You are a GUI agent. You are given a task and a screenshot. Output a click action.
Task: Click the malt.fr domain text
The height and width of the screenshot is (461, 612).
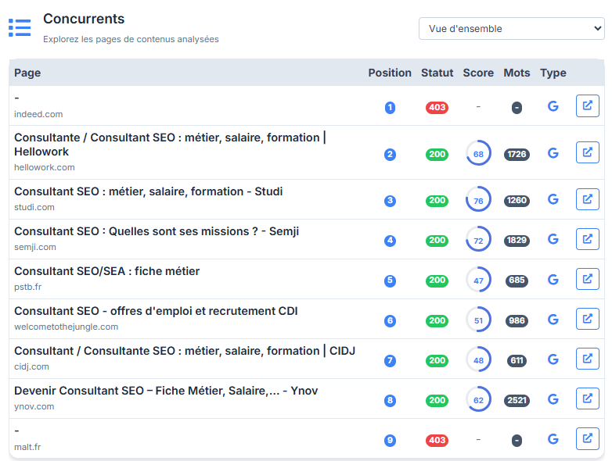coord(27,447)
